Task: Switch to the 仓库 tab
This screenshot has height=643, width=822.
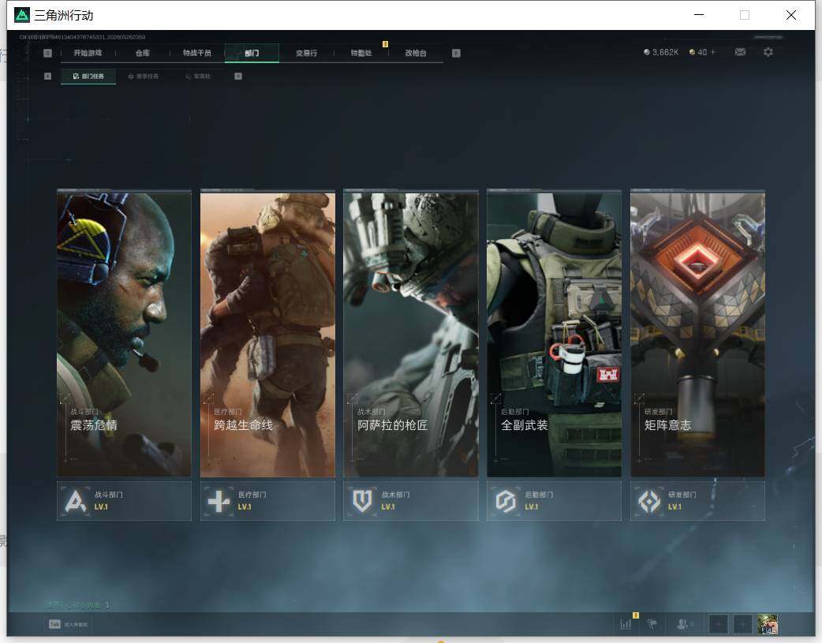Action: [x=143, y=53]
